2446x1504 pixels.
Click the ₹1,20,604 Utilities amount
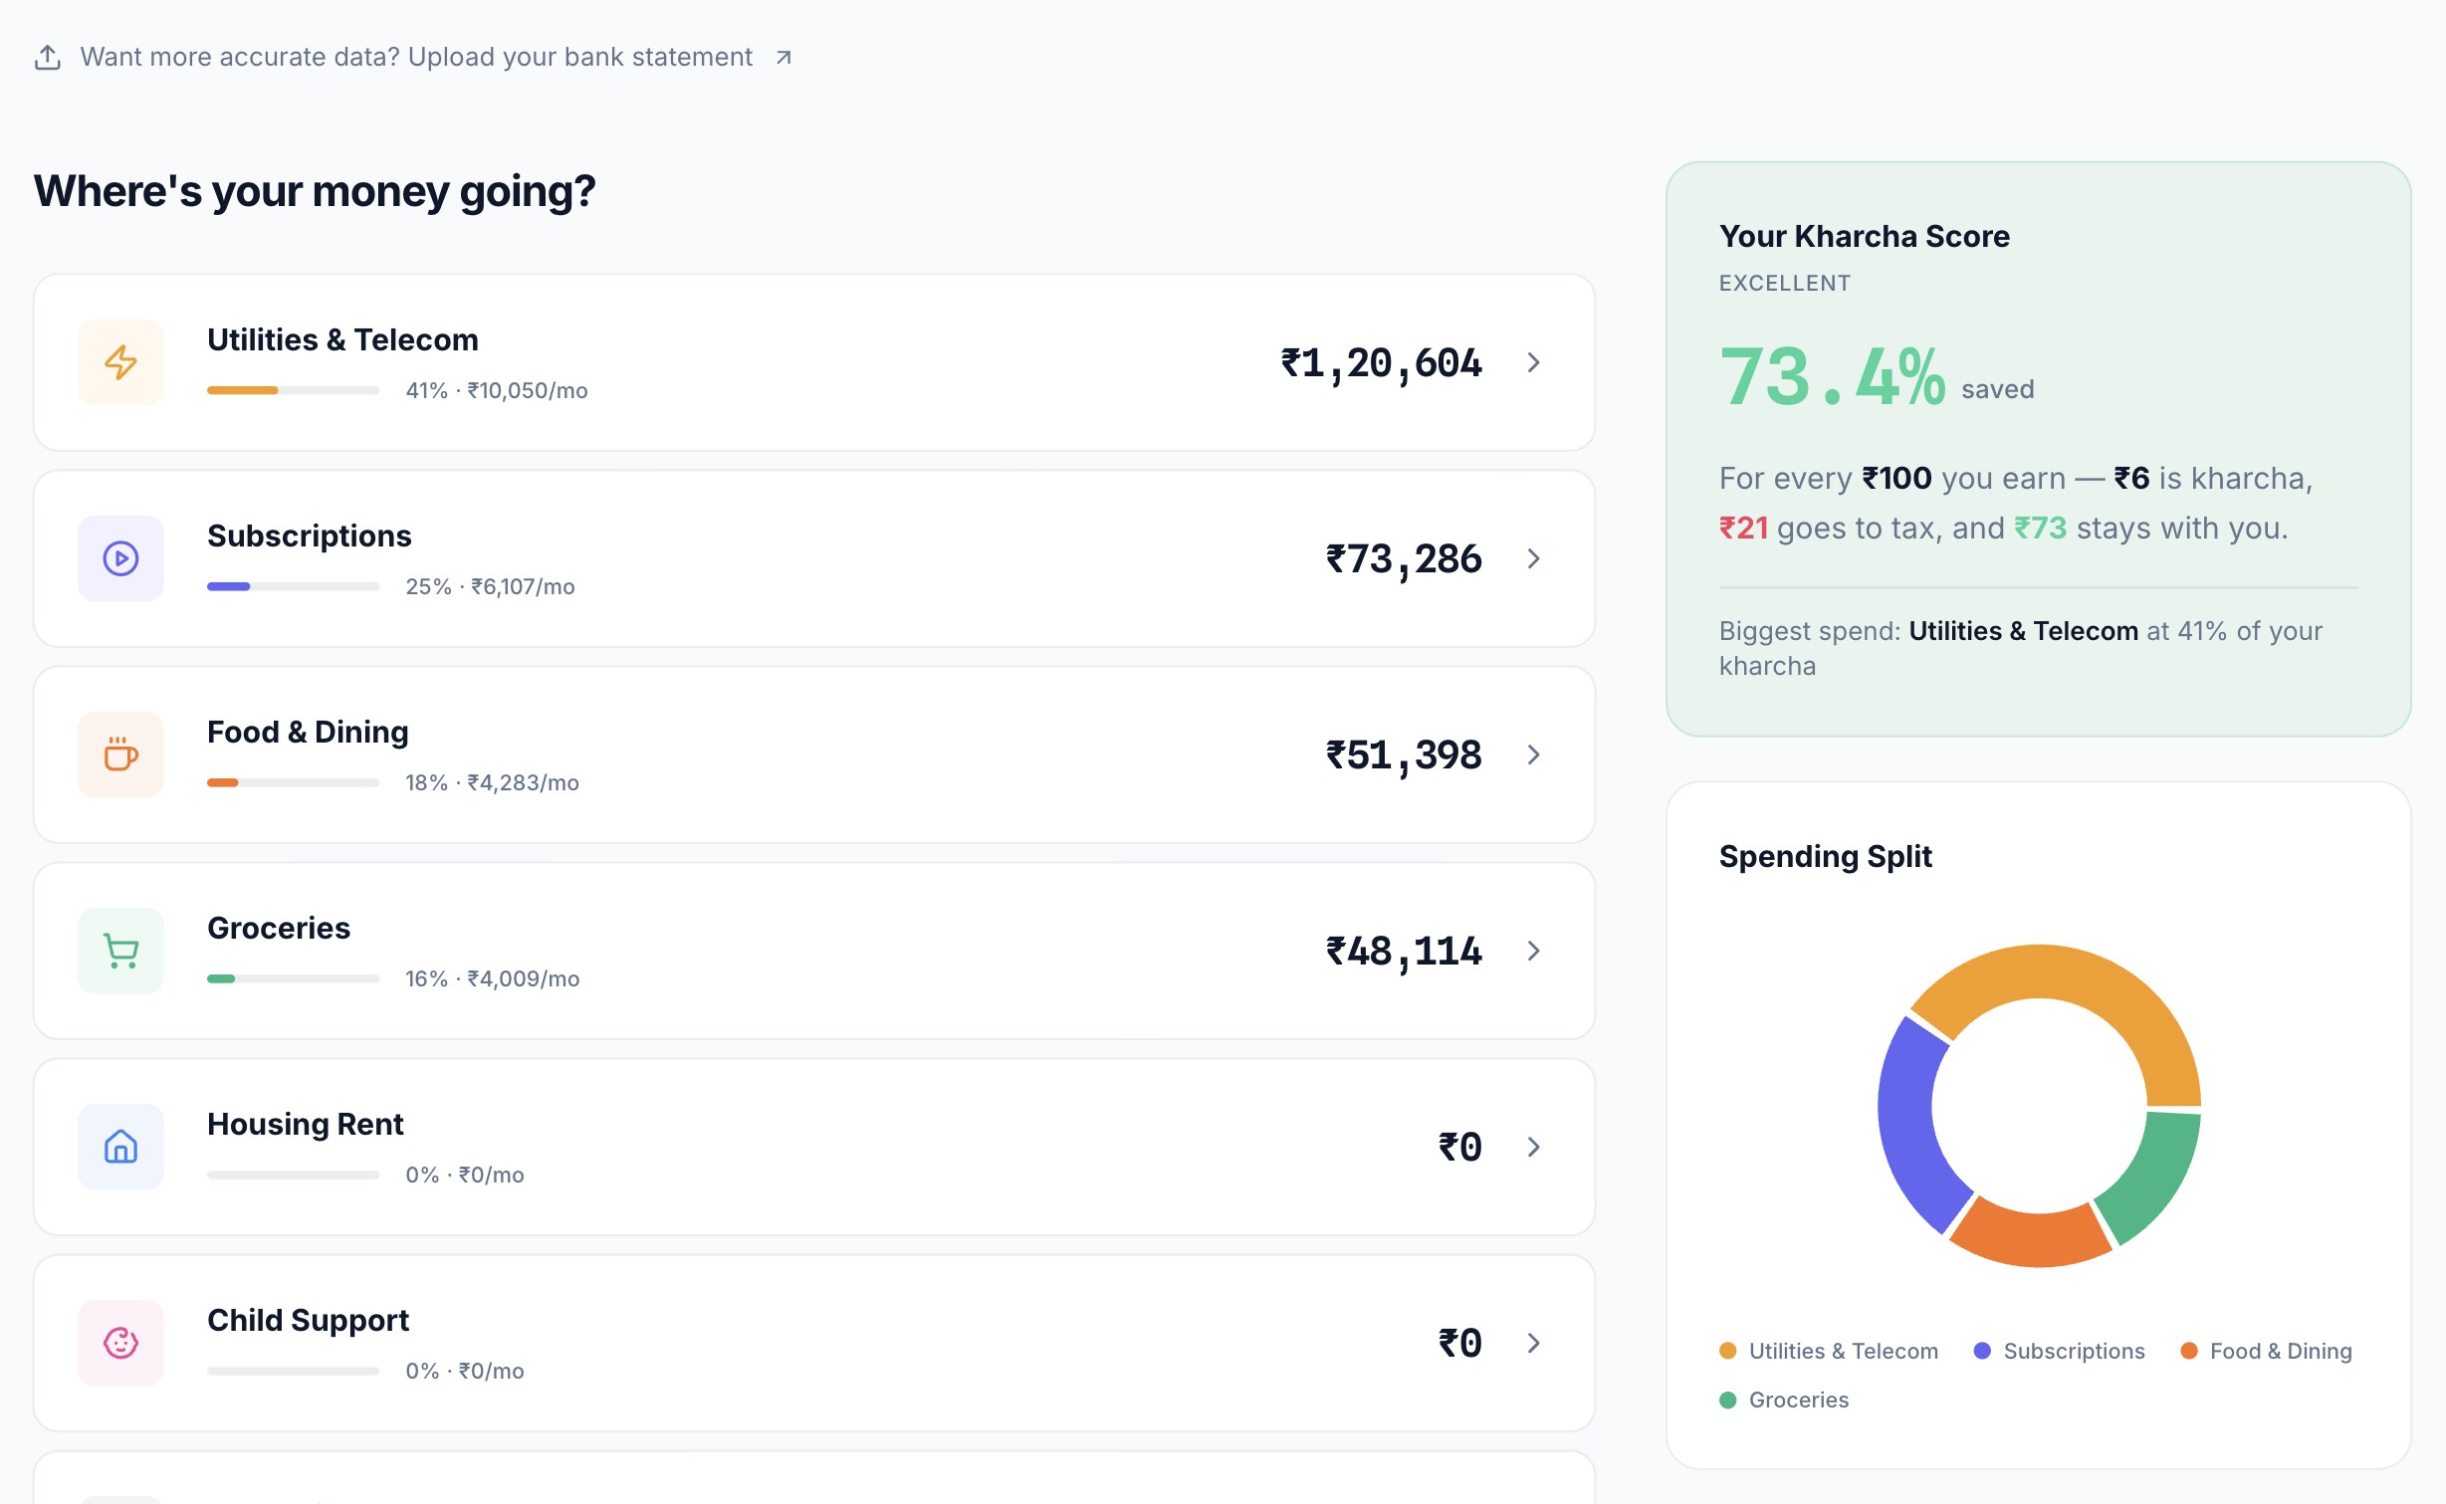pyautogui.click(x=1381, y=363)
